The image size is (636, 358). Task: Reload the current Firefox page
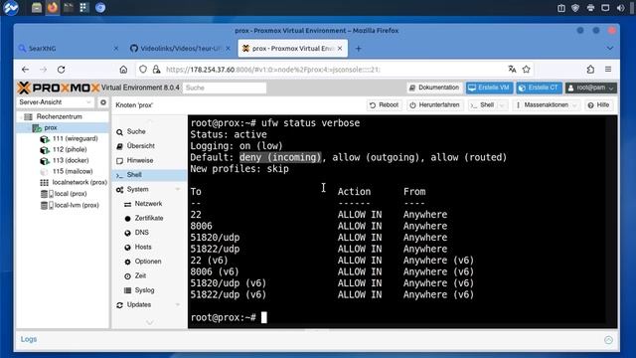point(62,70)
